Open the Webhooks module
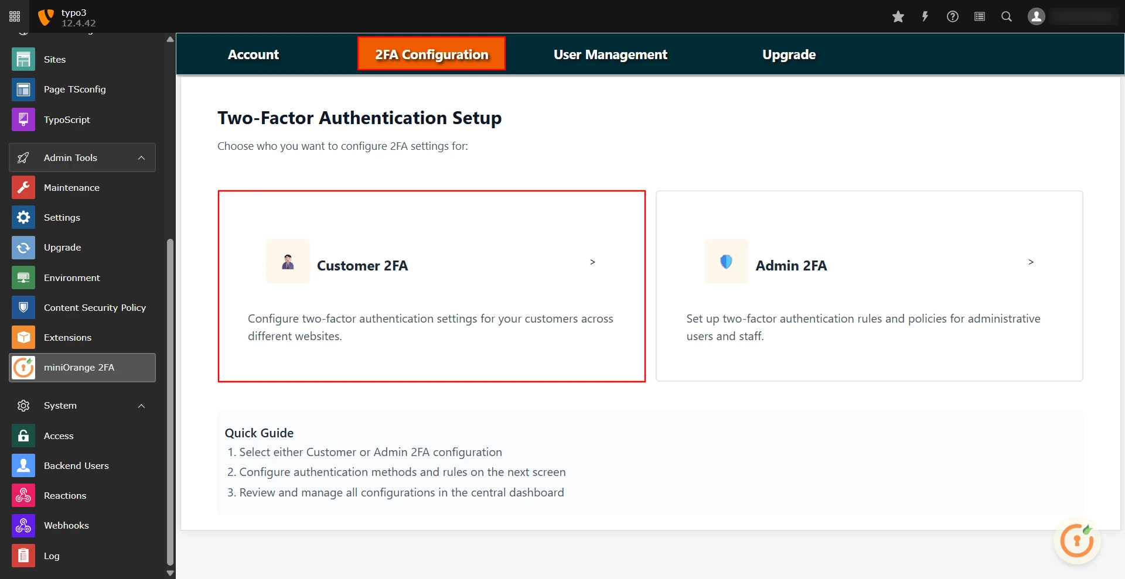Image resolution: width=1125 pixels, height=579 pixels. 66,525
